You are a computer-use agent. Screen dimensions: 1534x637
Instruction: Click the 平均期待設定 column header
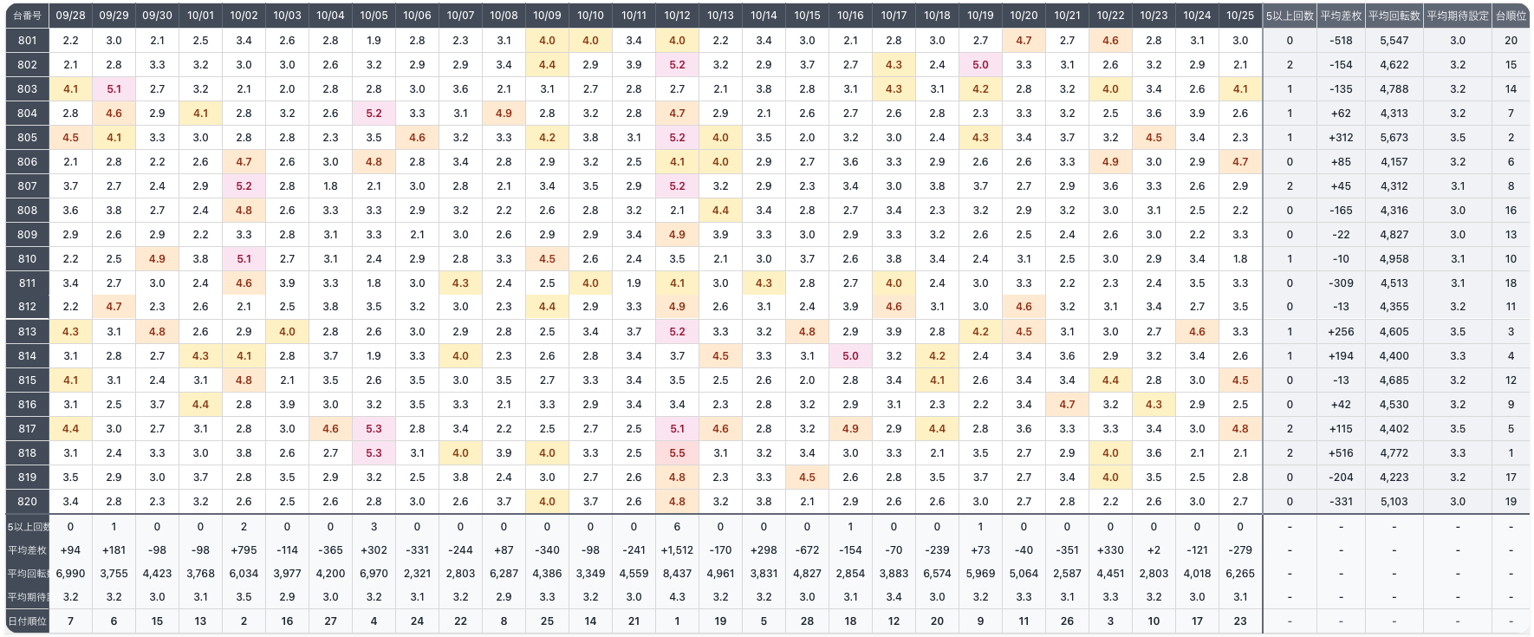(x=1458, y=16)
